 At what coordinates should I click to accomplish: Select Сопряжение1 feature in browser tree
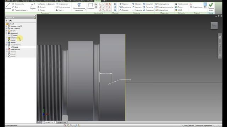click(13, 38)
